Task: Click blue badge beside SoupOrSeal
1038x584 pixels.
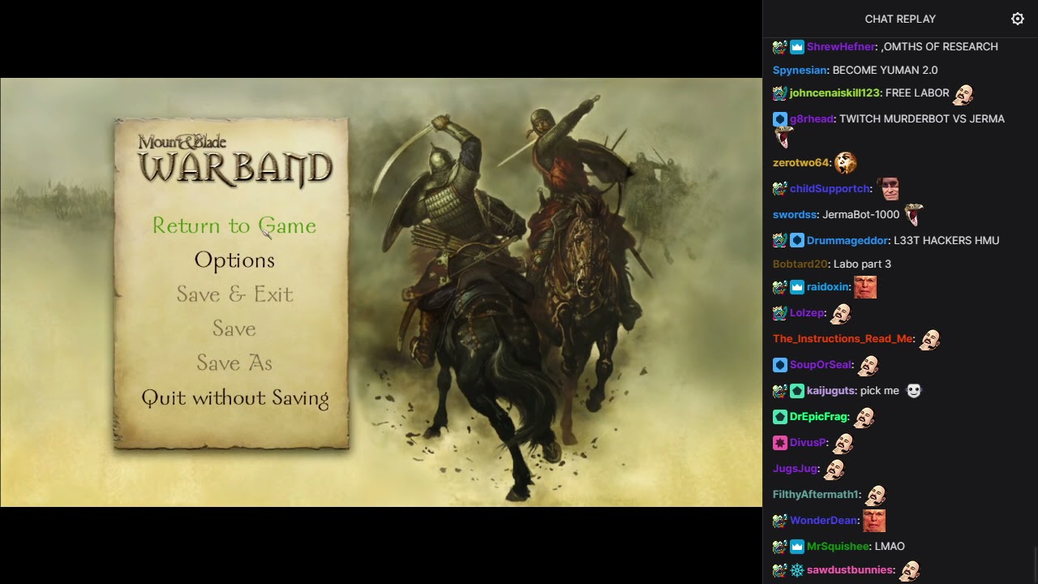Action: pyautogui.click(x=780, y=365)
